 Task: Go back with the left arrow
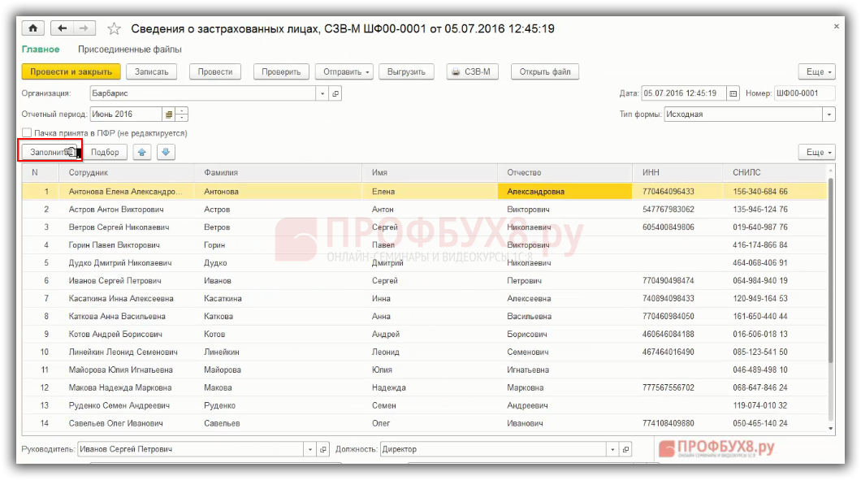63,28
